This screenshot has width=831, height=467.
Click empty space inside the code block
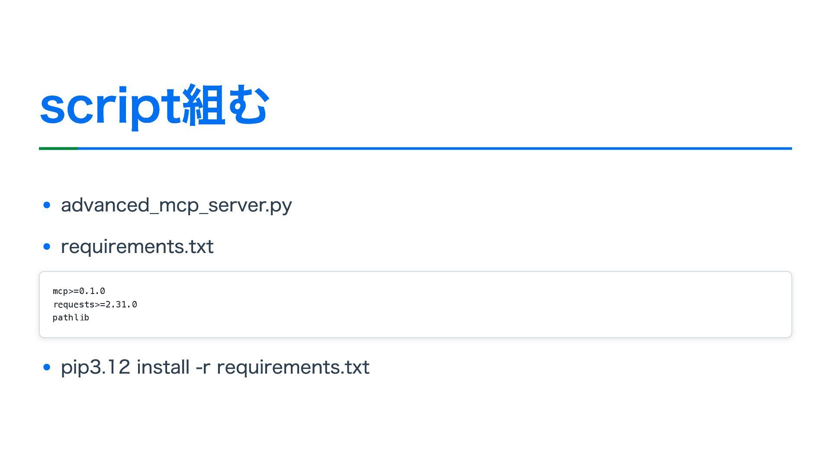(433, 304)
